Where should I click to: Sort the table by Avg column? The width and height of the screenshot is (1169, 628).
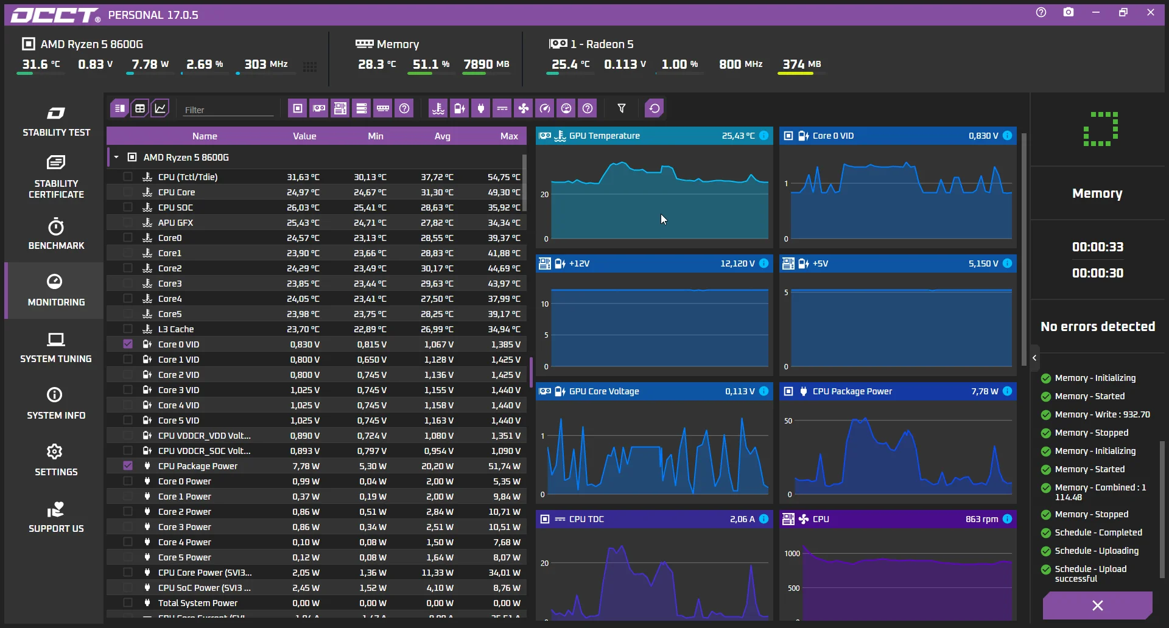tap(443, 136)
